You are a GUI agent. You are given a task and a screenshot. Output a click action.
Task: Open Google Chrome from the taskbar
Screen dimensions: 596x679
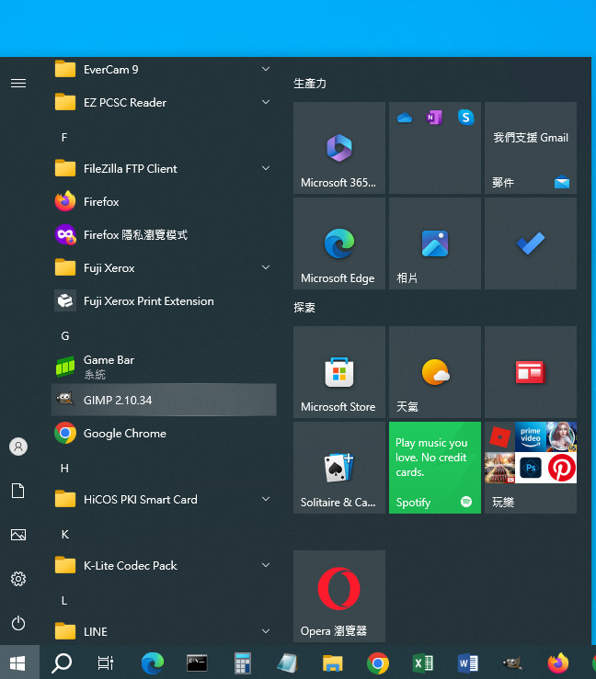coord(377,662)
